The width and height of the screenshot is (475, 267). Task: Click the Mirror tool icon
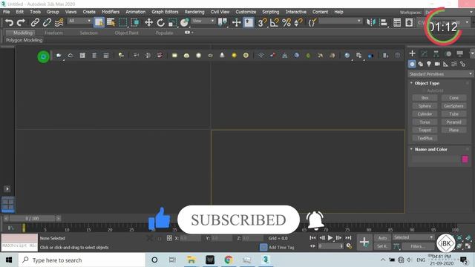click(371, 22)
